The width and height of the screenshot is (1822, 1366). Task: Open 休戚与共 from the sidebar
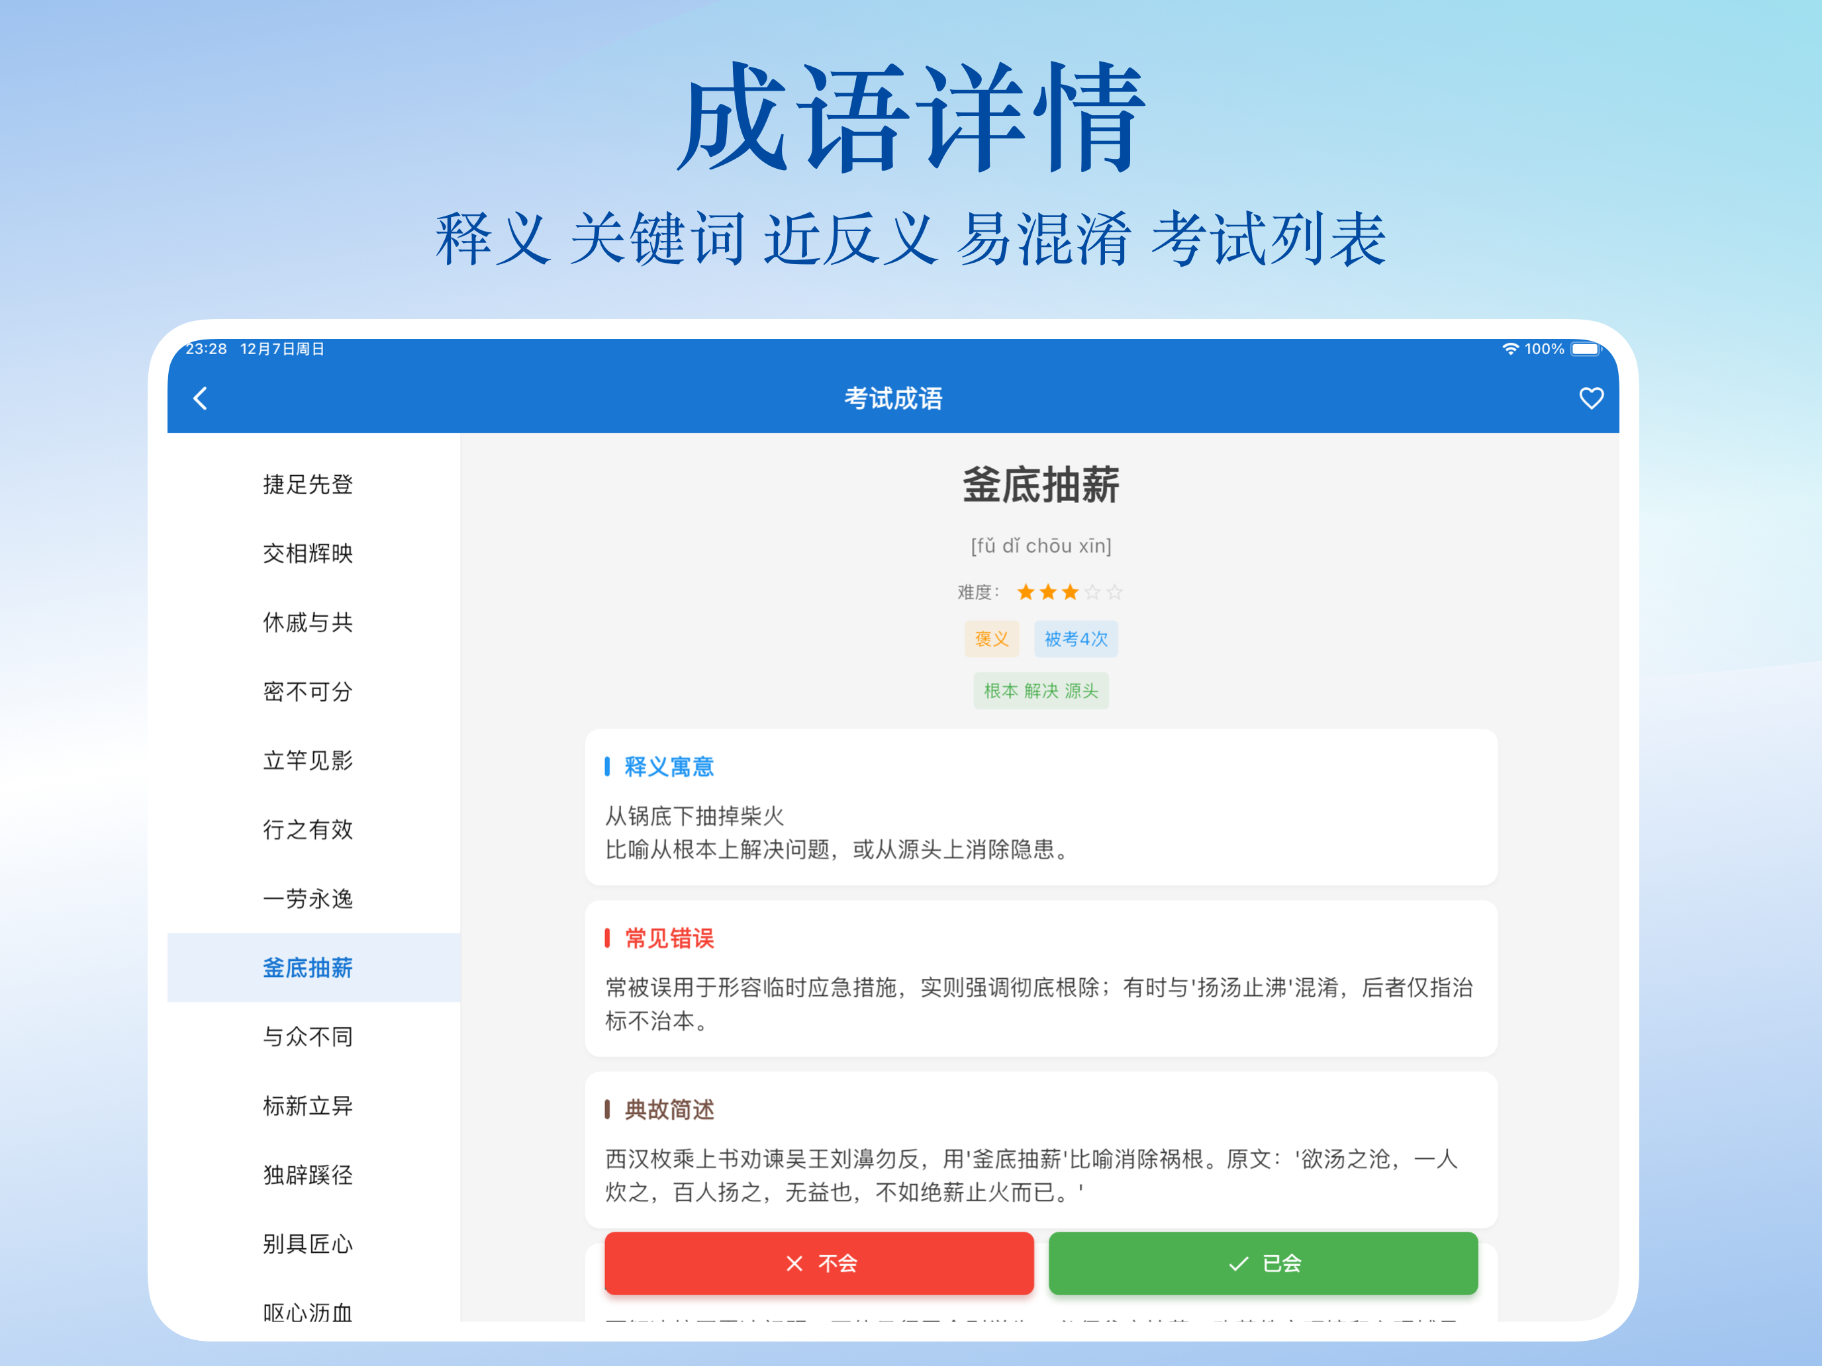tap(313, 623)
